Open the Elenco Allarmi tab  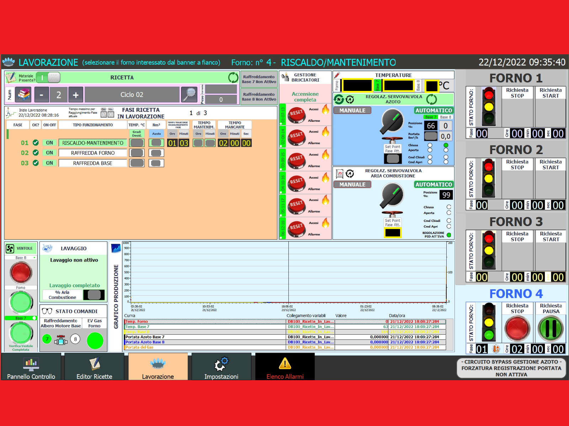pos(285,367)
